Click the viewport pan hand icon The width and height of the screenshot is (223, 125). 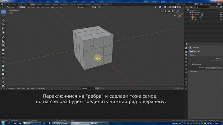169,11
